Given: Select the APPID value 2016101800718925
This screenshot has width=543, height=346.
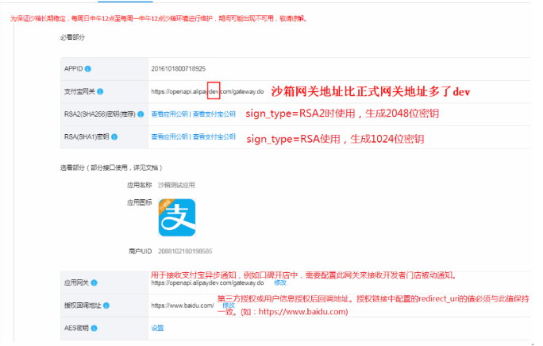Looking at the screenshot, I should click(179, 68).
